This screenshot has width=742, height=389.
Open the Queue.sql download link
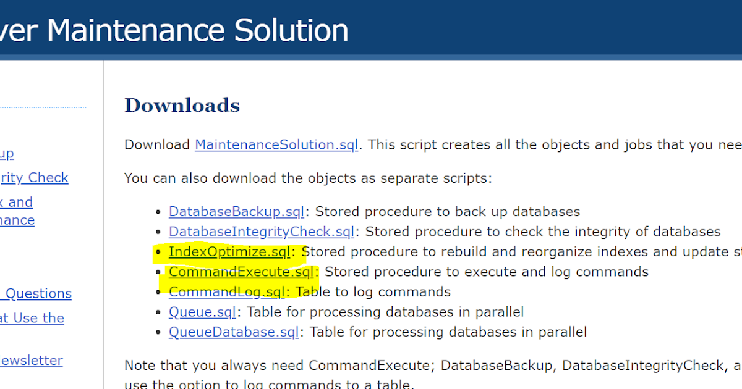[202, 312]
